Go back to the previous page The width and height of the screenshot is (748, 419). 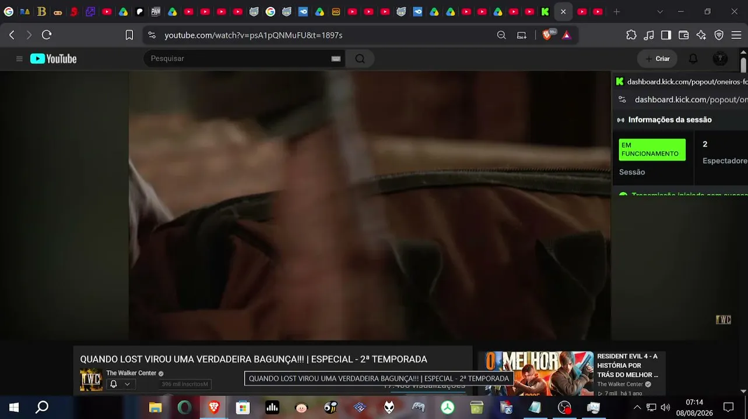click(12, 35)
